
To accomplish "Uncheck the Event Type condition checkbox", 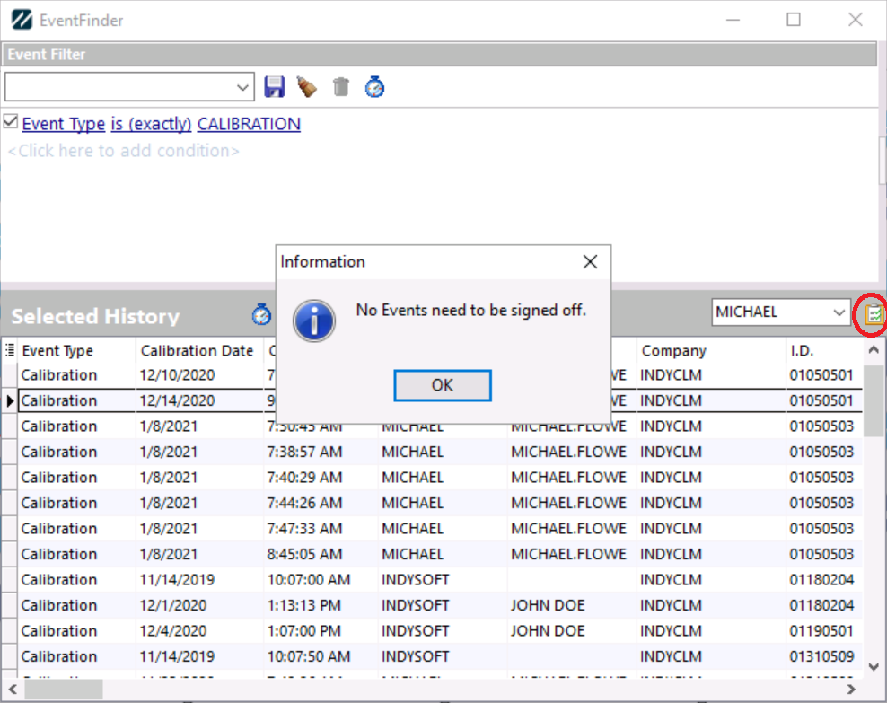I will point(12,122).
